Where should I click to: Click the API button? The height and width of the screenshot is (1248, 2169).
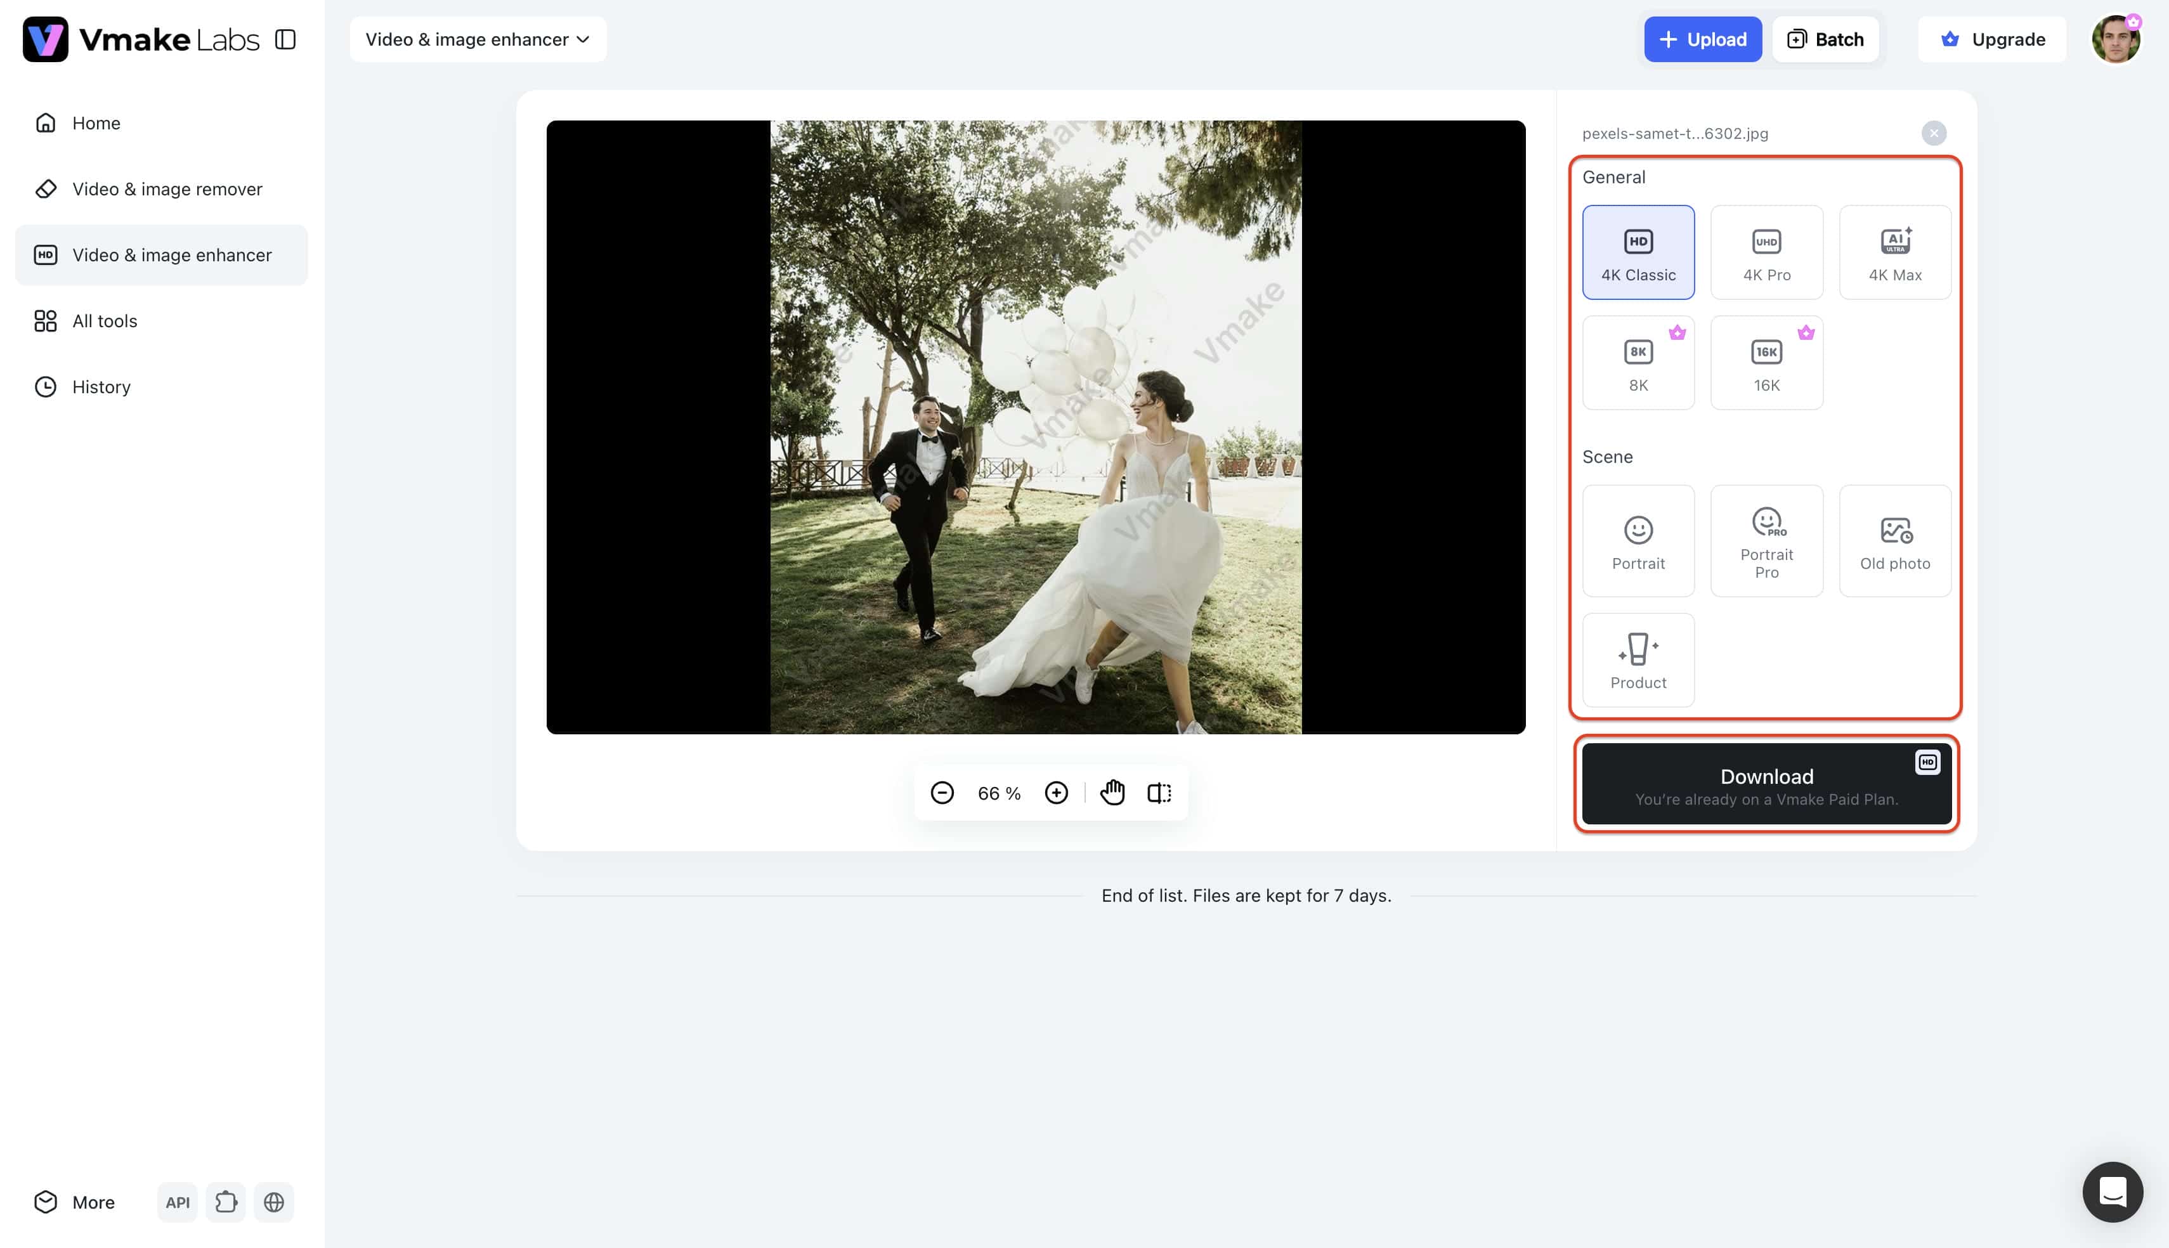(x=178, y=1202)
